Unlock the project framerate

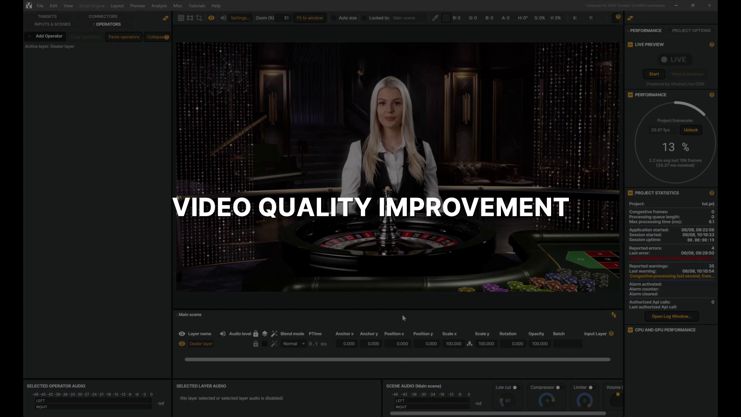(x=691, y=130)
